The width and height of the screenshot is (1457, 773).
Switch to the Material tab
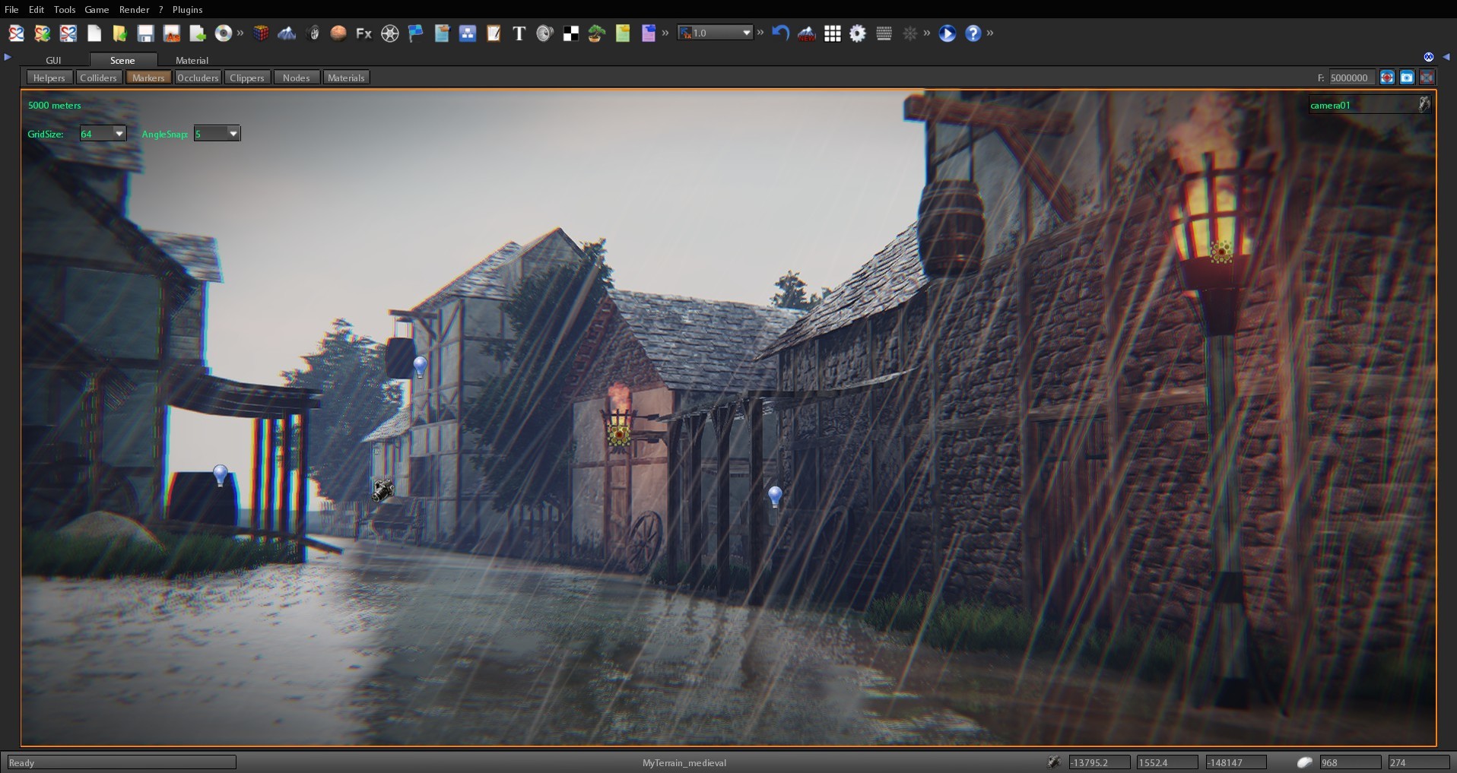pyautogui.click(x=192, y=60)
